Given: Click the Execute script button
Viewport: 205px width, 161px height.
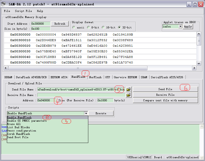Looking at the screenshot, I should (x=101, y=113).
